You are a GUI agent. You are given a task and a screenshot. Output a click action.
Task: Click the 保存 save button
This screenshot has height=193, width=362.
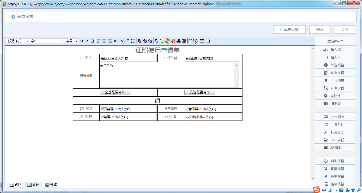coord(320,30)
